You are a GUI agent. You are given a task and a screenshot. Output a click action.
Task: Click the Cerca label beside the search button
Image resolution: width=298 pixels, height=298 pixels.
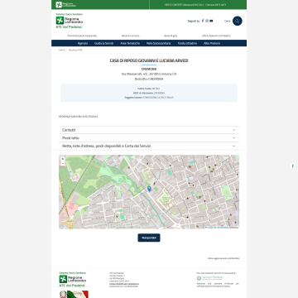[x=227, y=21]
